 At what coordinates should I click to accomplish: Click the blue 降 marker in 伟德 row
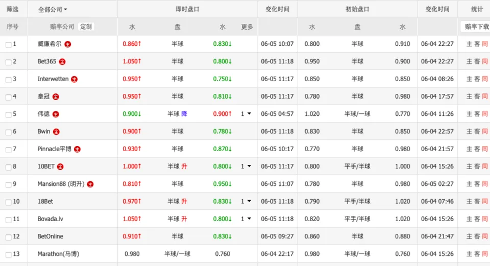click(184, 114)
